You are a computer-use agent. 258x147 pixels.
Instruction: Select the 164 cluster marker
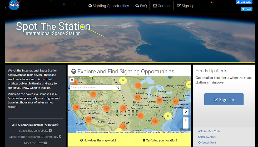[x=107, y=108]
